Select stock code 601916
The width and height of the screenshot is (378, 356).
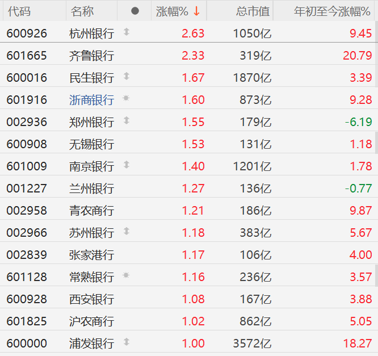pos(27,100)
